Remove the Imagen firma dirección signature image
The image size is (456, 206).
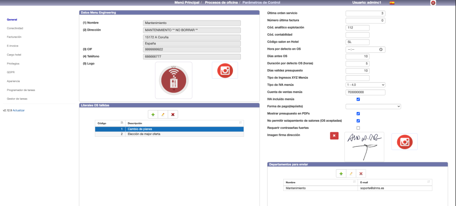334,135
